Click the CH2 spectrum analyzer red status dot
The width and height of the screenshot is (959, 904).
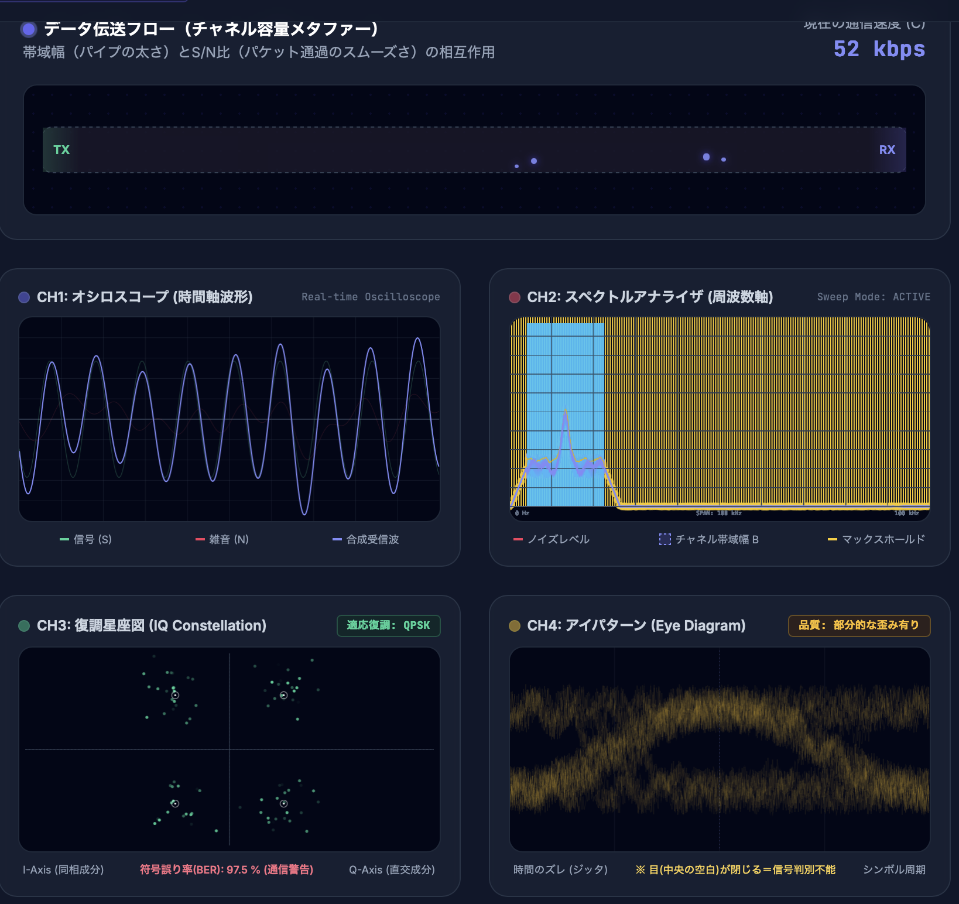(515, 297)
